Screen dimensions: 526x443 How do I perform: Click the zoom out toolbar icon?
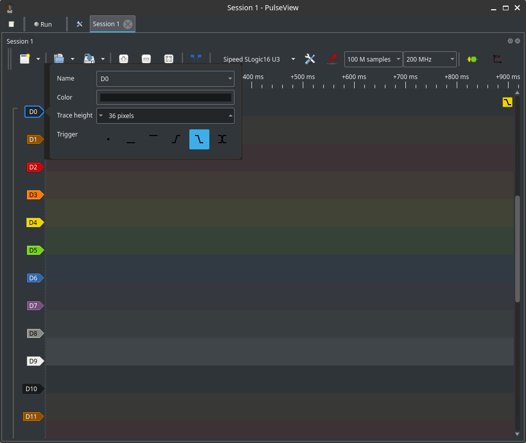[x=146, y=59]
